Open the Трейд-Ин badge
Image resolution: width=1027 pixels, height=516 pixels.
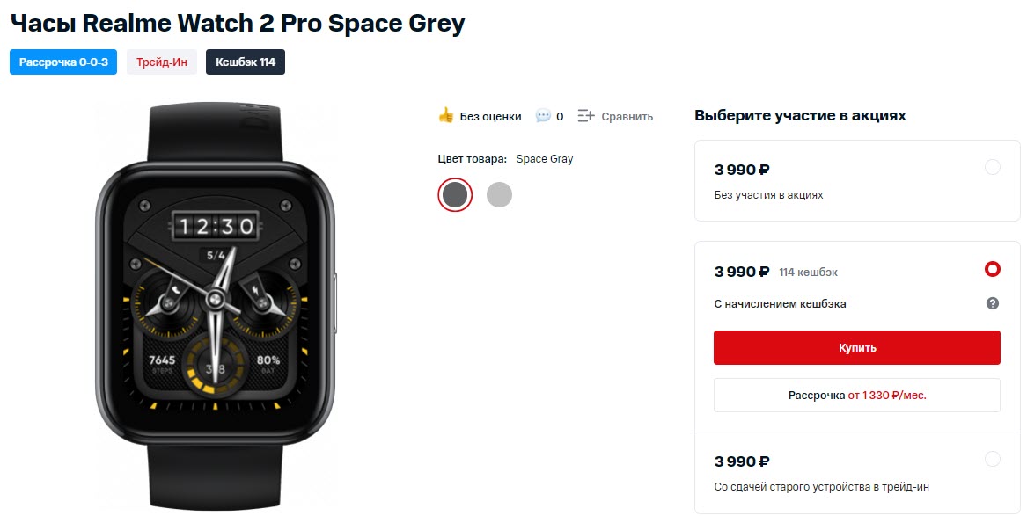coord(161,62)
